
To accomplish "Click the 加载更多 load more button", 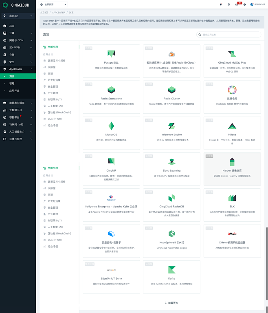I will [x=171, y=303].
